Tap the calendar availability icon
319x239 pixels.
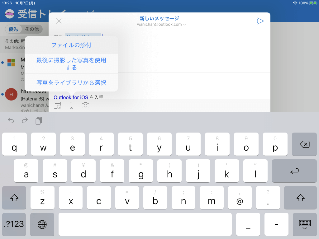[x=57, y=105]
